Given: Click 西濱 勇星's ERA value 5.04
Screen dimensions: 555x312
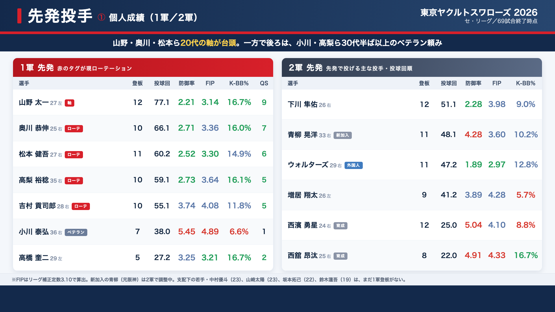Looking at the screenshot, I should (x=473, y=225).
